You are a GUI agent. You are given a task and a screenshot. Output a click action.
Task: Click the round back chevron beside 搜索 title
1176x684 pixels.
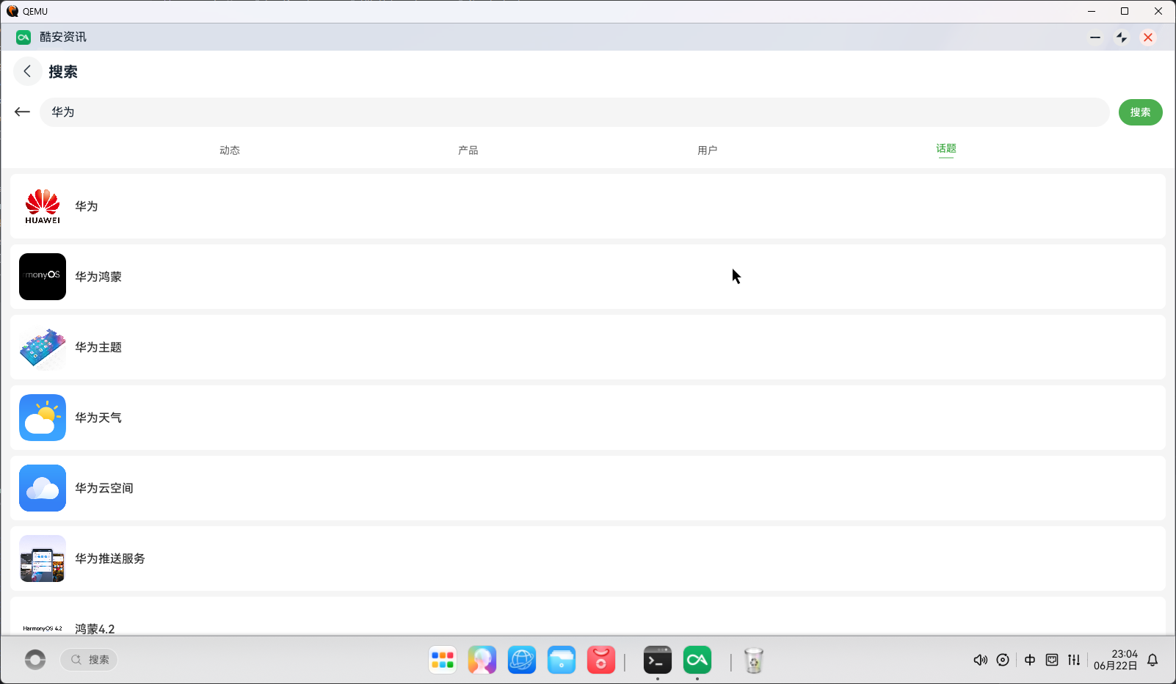(x=27, y=71)
